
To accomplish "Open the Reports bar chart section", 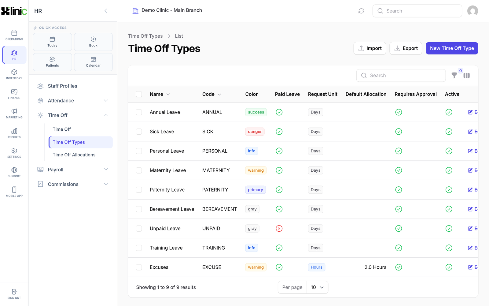I will click(14, 133).
